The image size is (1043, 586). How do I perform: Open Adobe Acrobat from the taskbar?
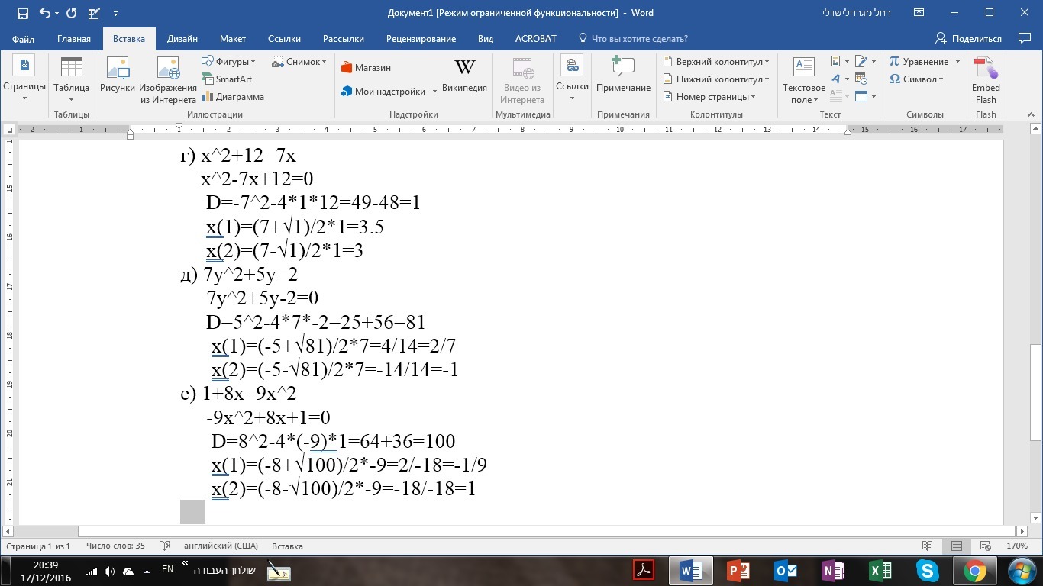(x=644, y=571)
